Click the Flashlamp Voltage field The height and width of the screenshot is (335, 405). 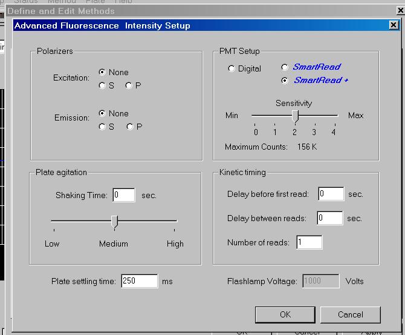click(x=321, y=281)
